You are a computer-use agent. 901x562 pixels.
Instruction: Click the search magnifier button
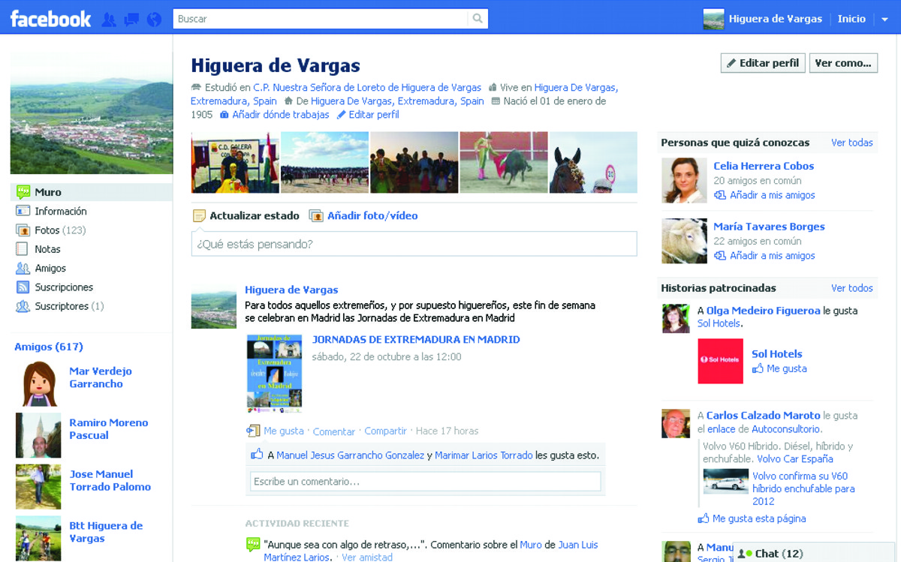click(478, 19)
